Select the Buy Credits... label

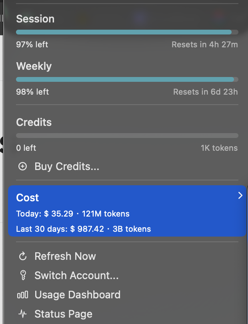click(67, 166)
